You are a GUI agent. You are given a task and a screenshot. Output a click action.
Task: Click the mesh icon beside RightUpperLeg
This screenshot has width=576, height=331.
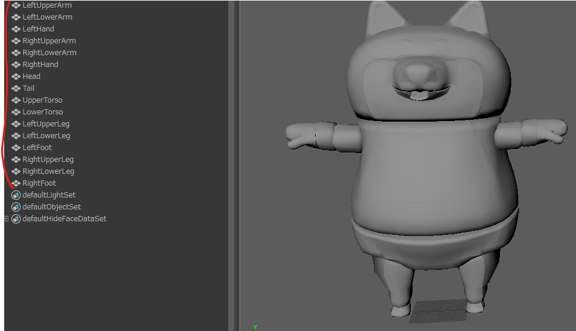tap(16, 160)
